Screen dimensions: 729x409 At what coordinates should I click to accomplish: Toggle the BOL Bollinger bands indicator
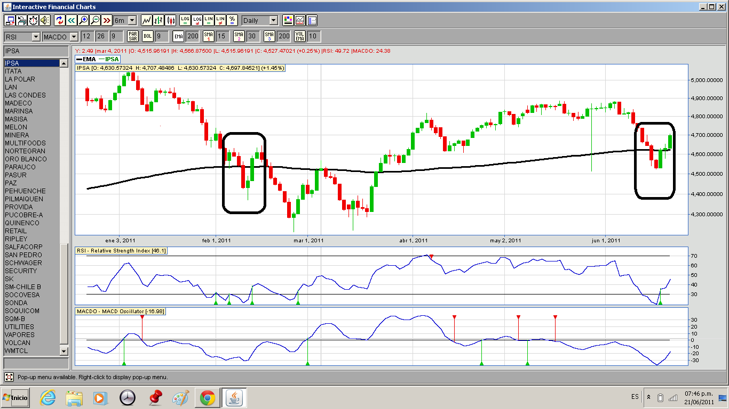[148, 36]
